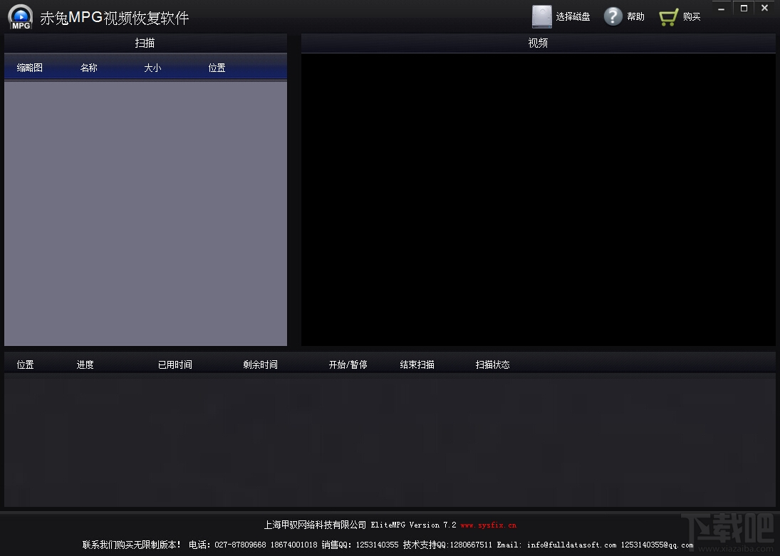Maximize the application window
780x556 pixels.
[744, 8]
